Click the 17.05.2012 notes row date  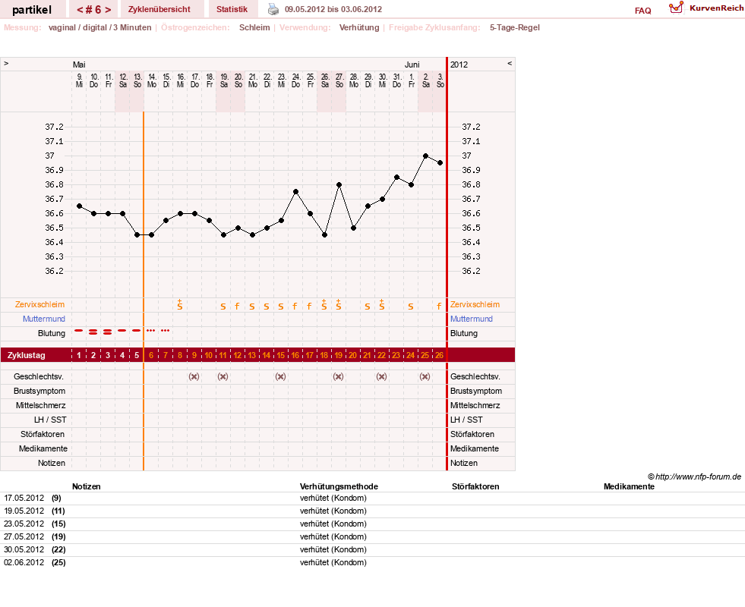[x=24, y=498]
